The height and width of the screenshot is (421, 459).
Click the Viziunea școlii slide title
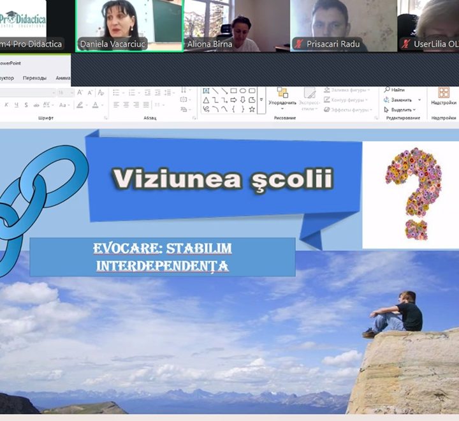click(x=222, y=178)
